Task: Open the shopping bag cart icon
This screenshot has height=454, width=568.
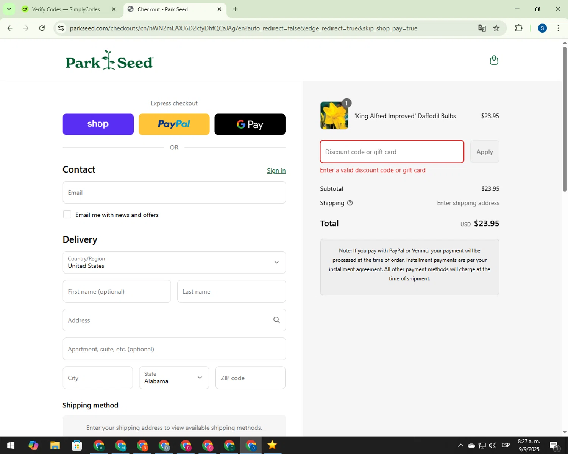Action: 494,60
